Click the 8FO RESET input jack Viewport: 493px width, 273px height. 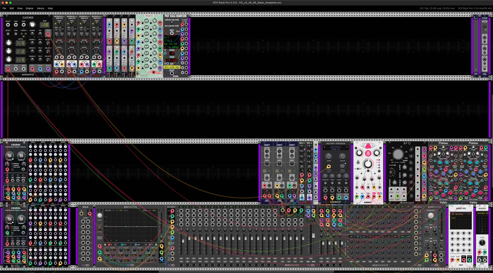click(x=397, y=196)
